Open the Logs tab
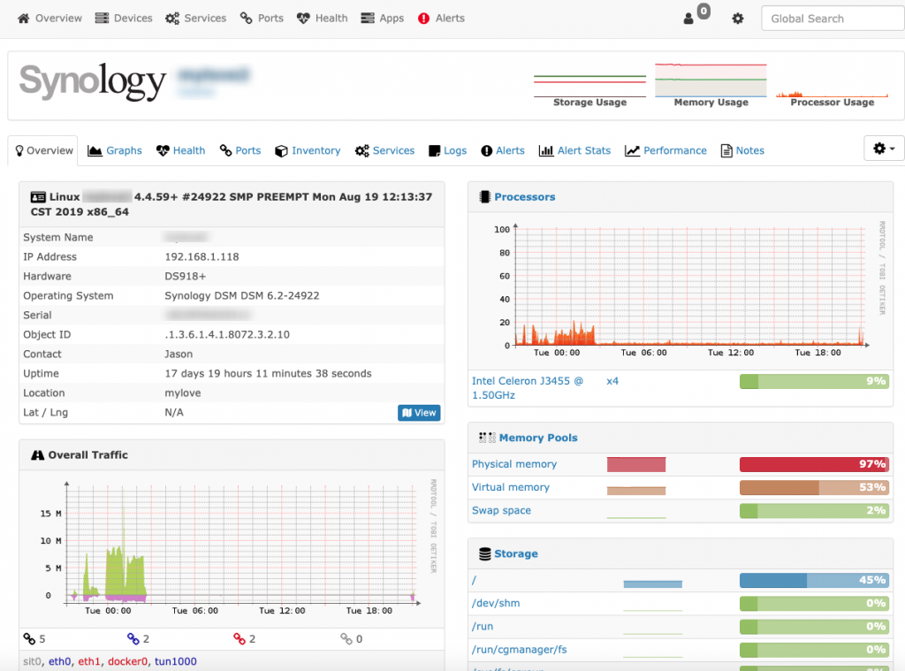Viewport: 905px width, 671px height. pyautogui.click(x=448, y=150)
